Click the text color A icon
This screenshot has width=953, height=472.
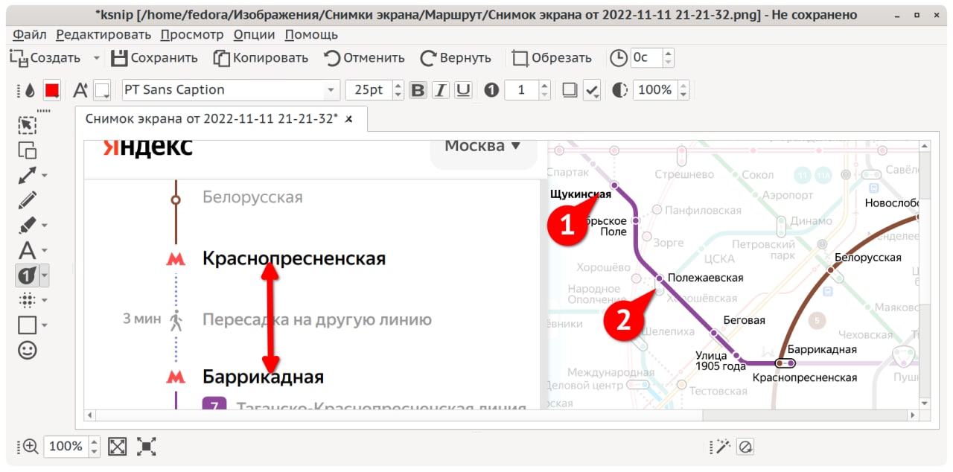pyautogui.click(x=80, y=90)
